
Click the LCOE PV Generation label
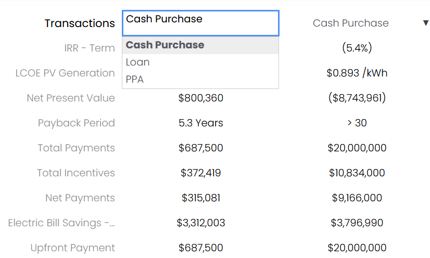click(x=65, y=73)
